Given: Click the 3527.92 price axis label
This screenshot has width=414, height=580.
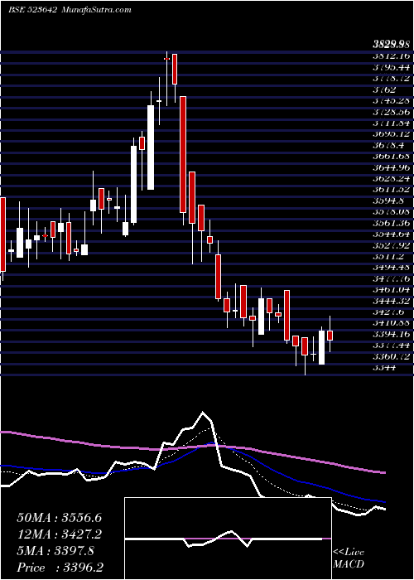Looking at the screenshot, I should click(x=391, y=245).
